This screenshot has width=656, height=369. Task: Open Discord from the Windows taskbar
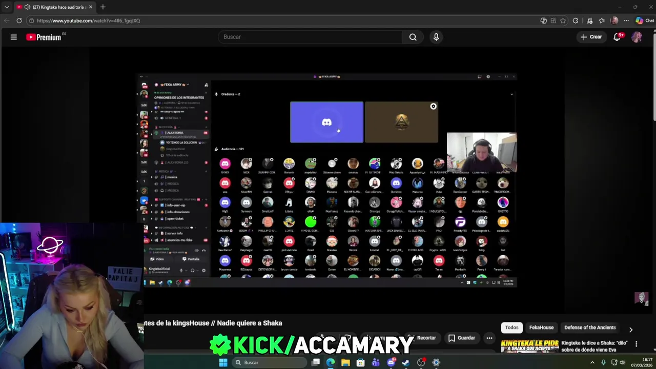(391, 362)
